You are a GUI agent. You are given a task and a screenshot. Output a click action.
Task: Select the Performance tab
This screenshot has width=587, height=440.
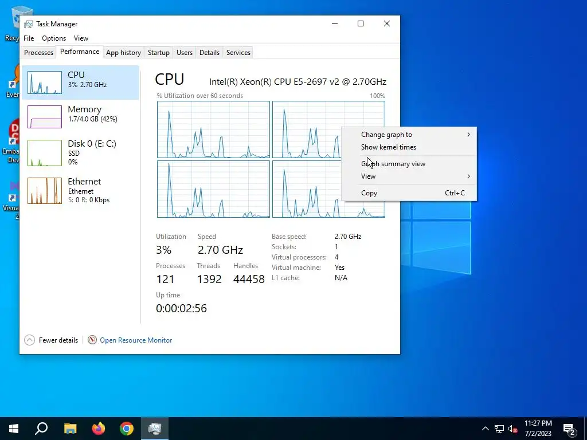click(79, 52)
